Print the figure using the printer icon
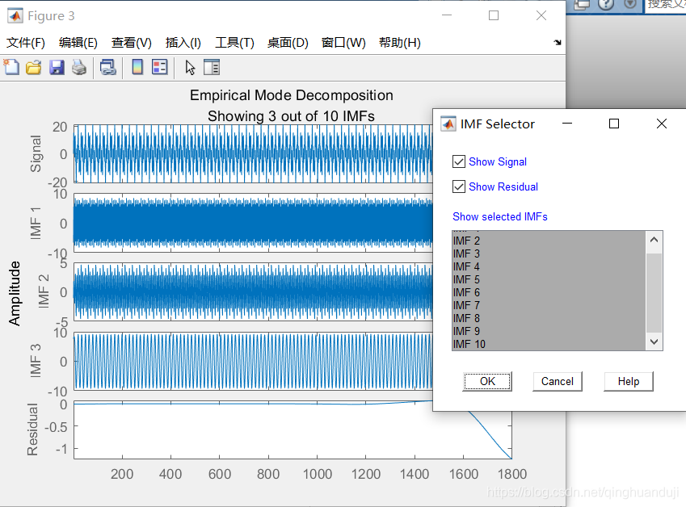The image size is (686, 507). pos(79,67)
